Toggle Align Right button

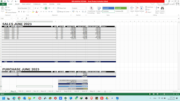pyautogui.click(x=46, y=12)
